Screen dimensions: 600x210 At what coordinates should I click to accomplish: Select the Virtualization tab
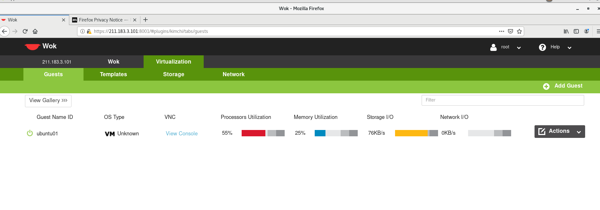tap(174, 62)
